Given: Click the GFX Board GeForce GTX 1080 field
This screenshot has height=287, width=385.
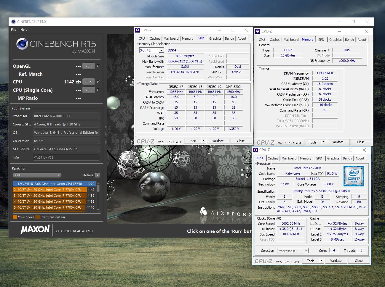Looking at the screenshot, I should coord(66,149).
